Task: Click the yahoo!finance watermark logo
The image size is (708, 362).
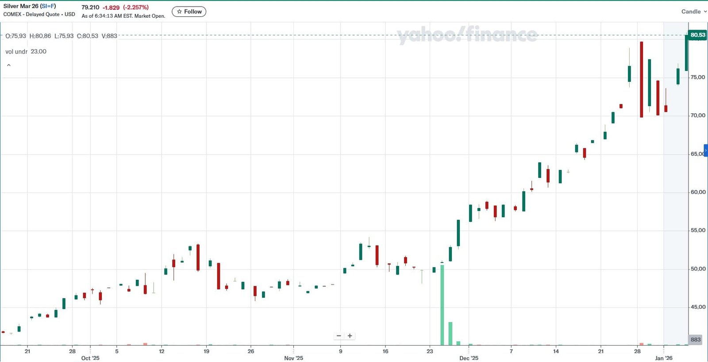Action: pyautogui.click(x=466, y=35)
